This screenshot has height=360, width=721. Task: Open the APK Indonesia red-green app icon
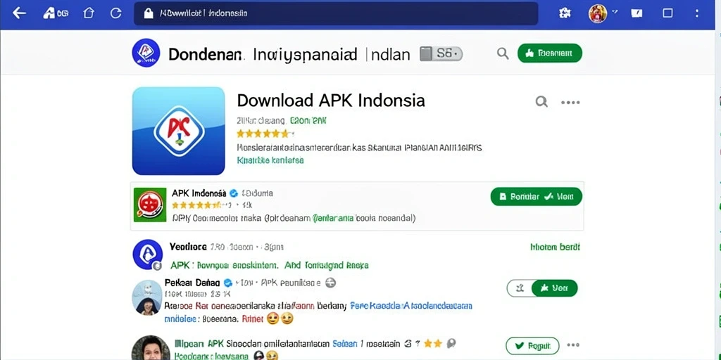click(150, 205)
